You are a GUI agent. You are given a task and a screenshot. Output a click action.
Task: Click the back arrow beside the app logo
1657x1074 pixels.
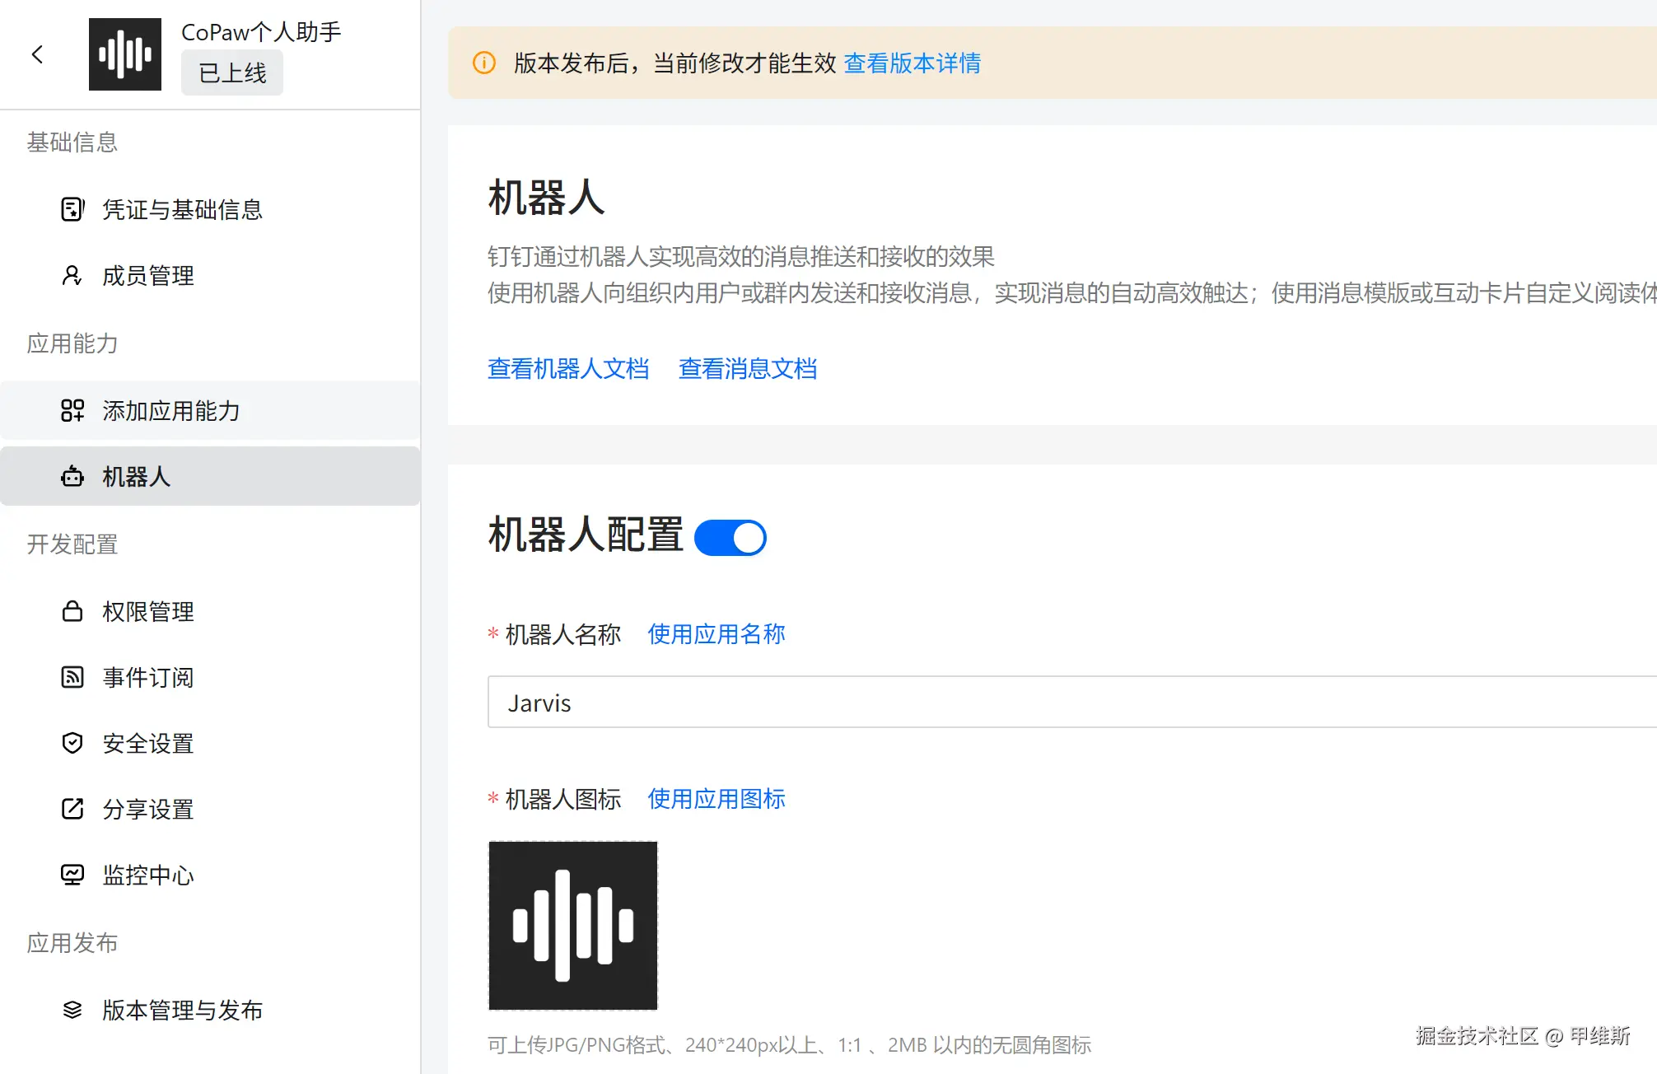pos(37,54)
